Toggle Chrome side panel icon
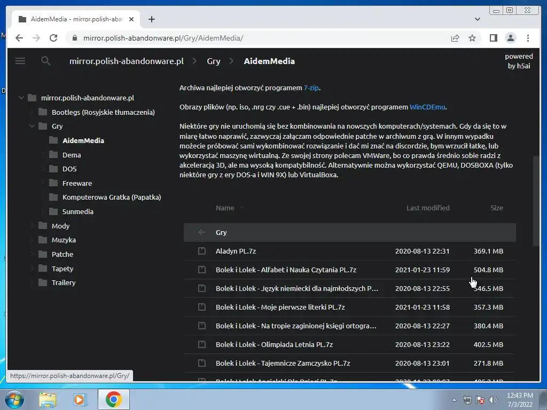This screenshot has height=410, width=547. (493, 38)
